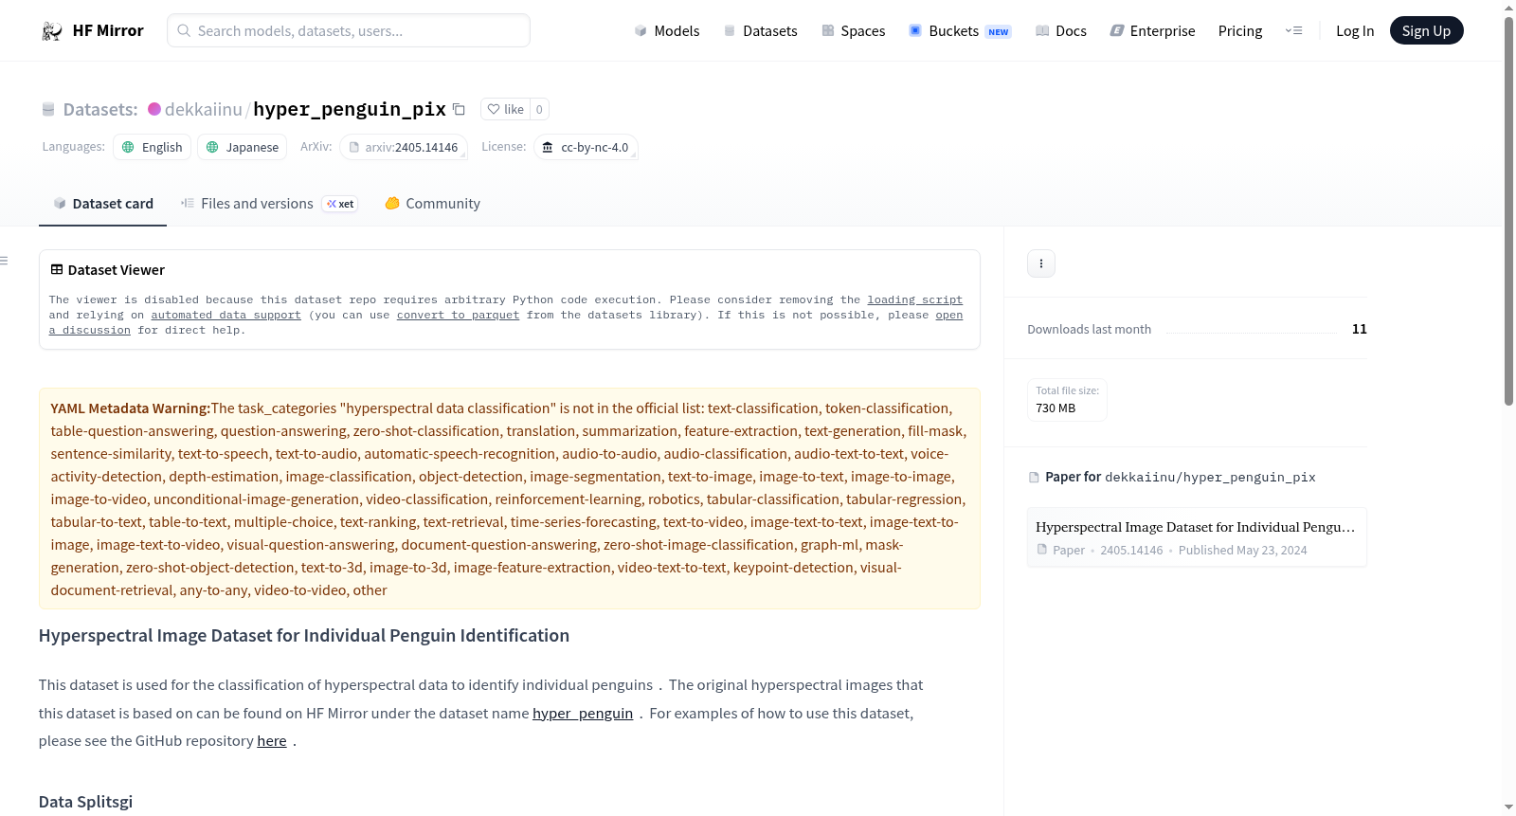
Task: Open the Hyperspectral Image Dataset paper card
Action: pos(1197,537)
